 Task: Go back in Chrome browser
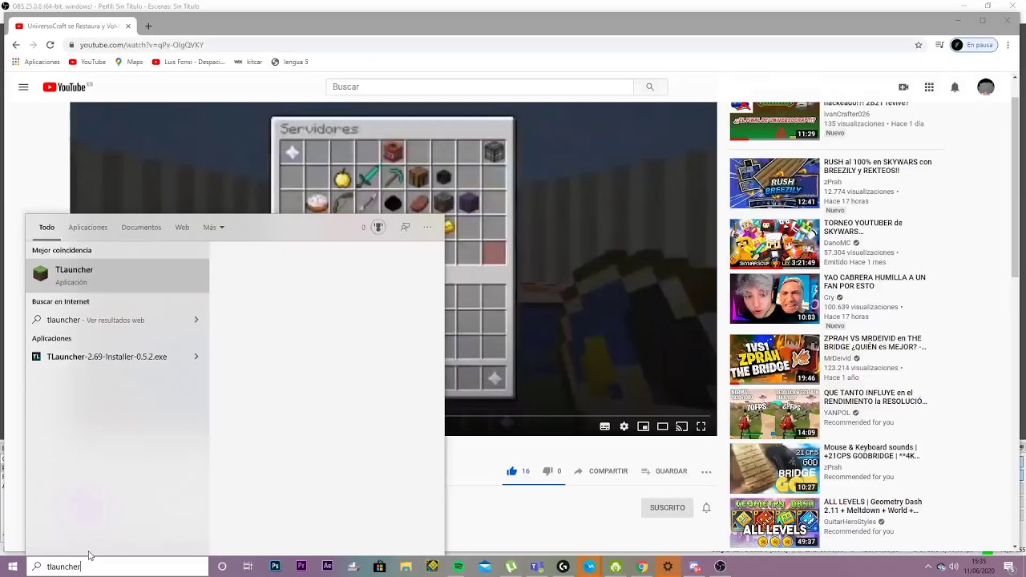click(16, 45)
